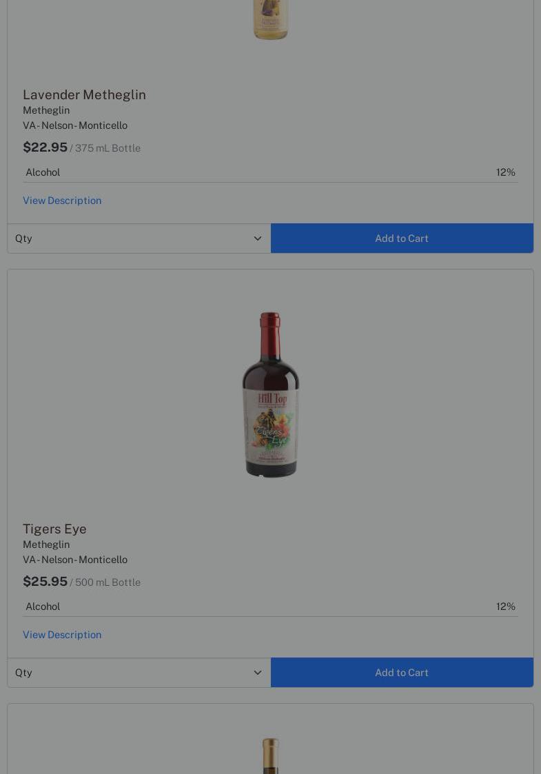This screenshot has width=541, height=774.
Task: Add Lavender Metheglin to cart
Action: pyautogui.click(x=402, y=238)
